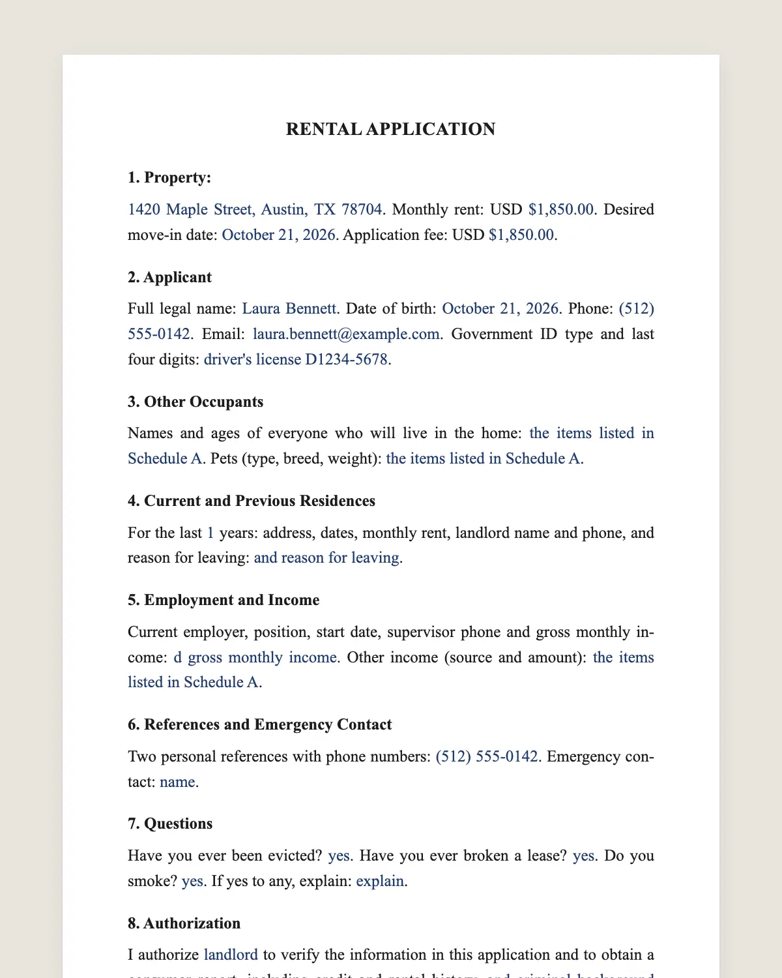Click the "4. Current and Previous Residences" heading

tap(252, 501)
